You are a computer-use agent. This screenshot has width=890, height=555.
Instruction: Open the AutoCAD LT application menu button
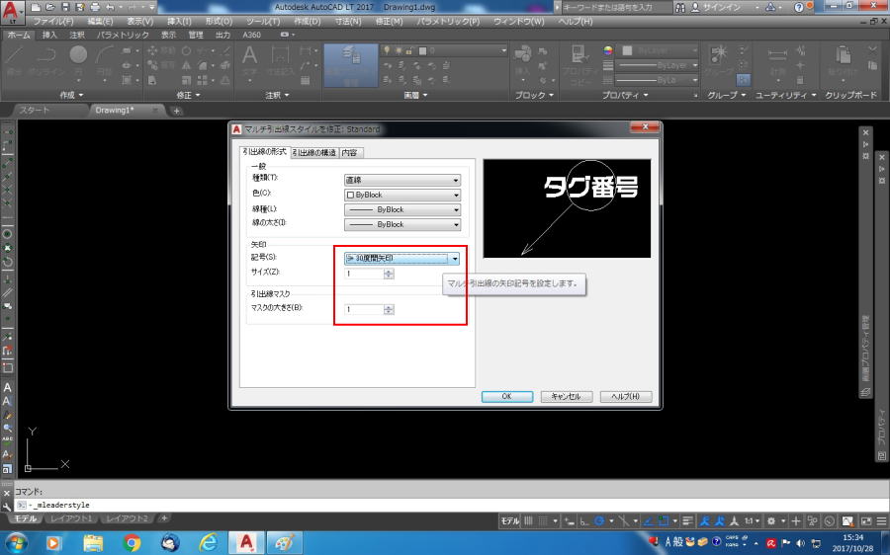[x=12, y=13]
